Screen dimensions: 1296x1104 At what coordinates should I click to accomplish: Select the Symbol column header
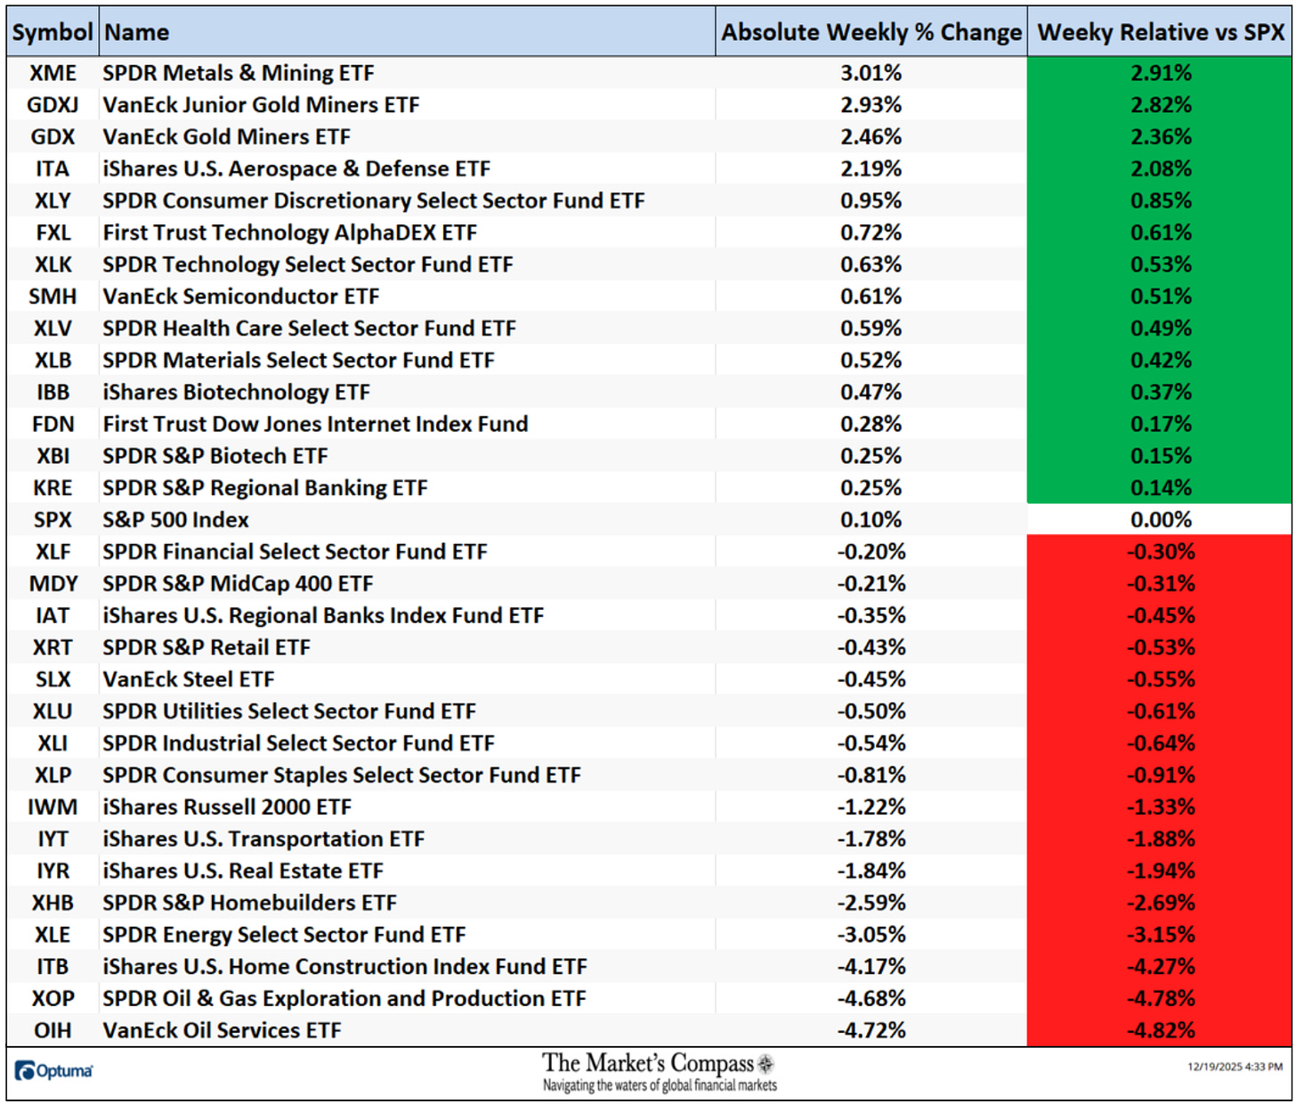53,33
